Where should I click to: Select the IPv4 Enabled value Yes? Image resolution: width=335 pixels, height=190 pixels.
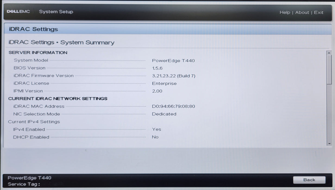point(156,129)
